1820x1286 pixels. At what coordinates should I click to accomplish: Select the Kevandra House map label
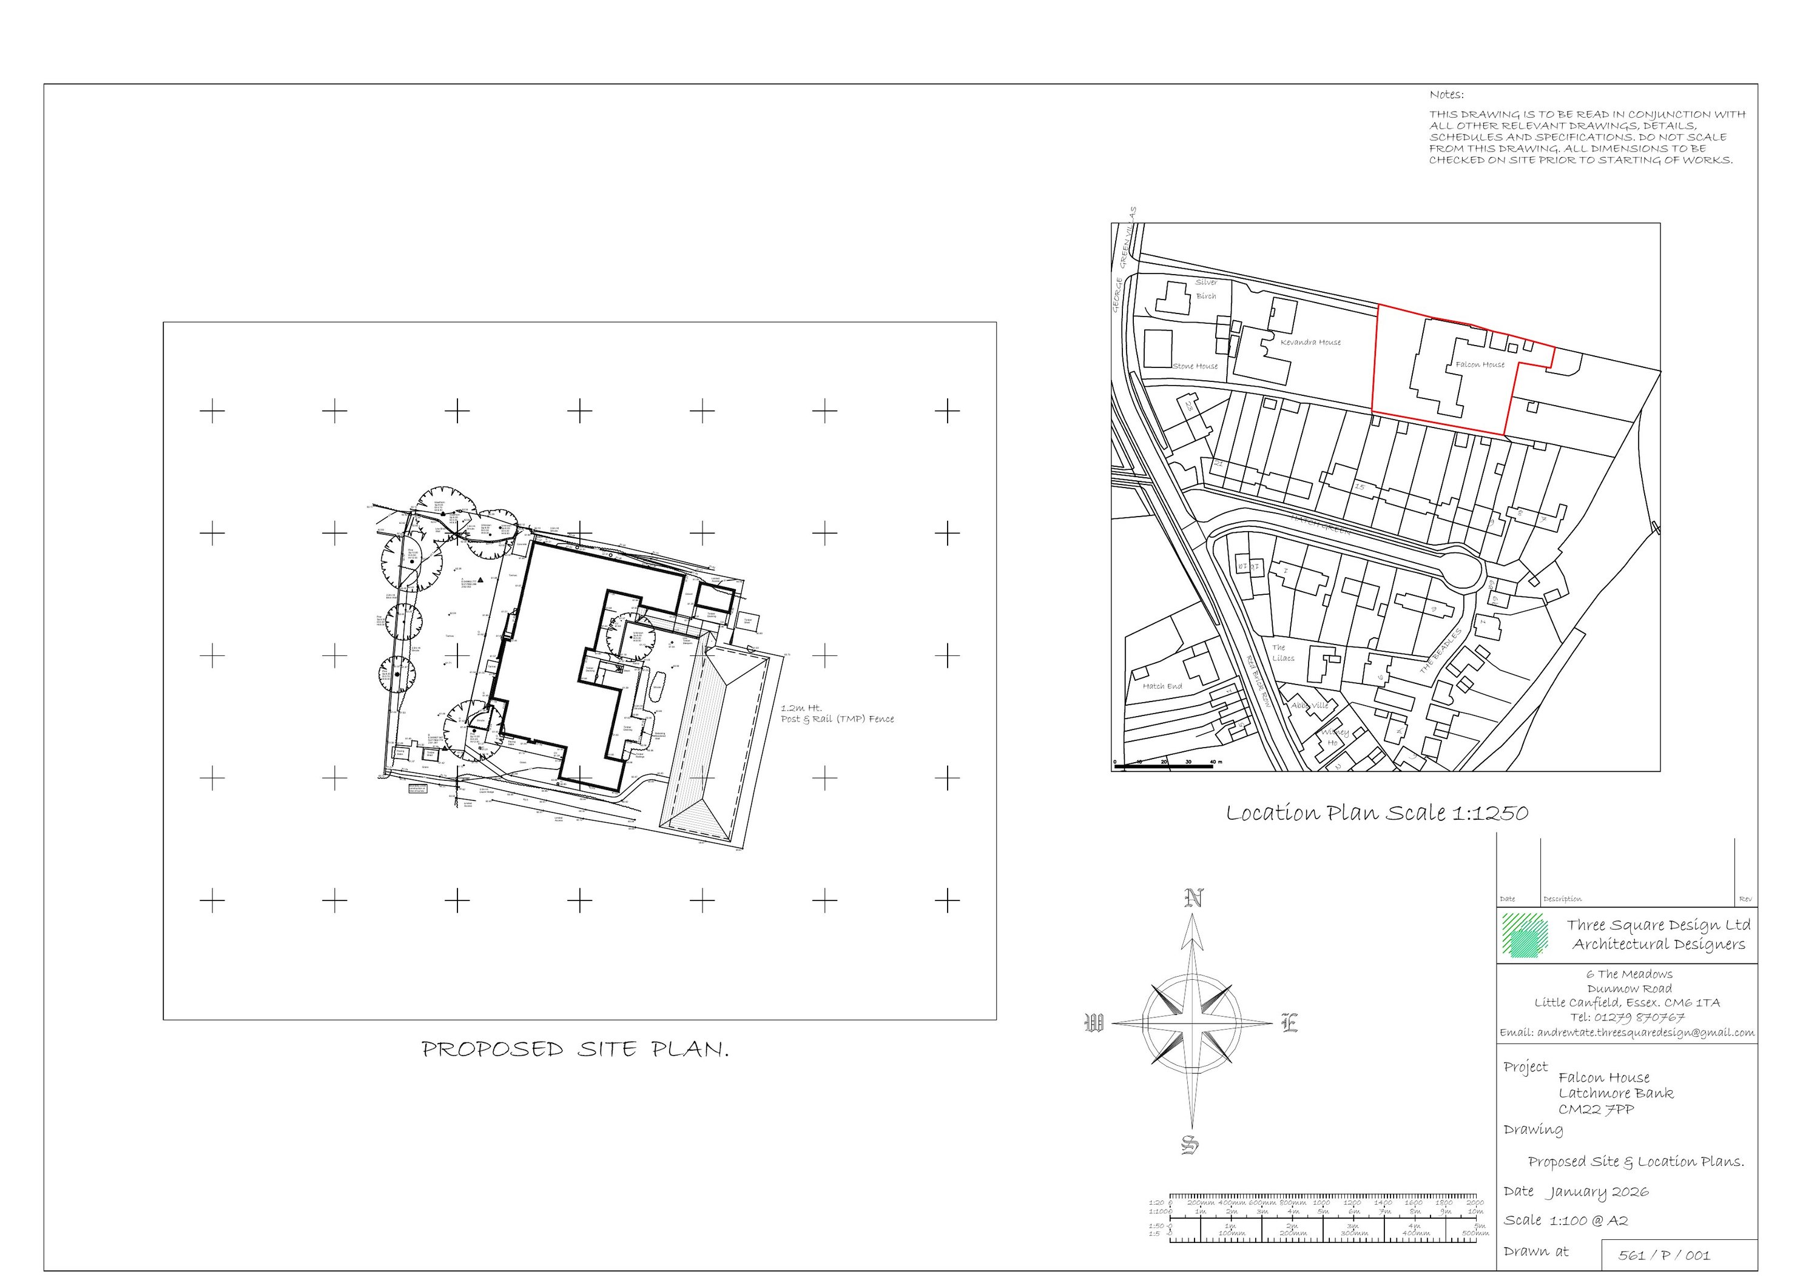coord(1310,343)
